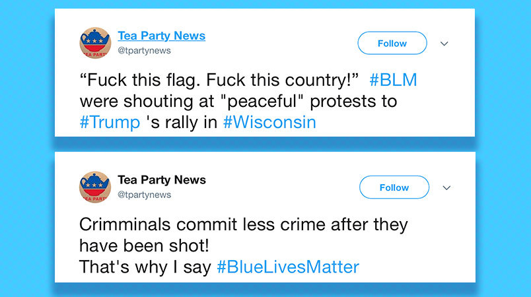Click the first tweet's opening quoted sentence
The width and height of the screenshot is (531, 297).
(219, 80)
